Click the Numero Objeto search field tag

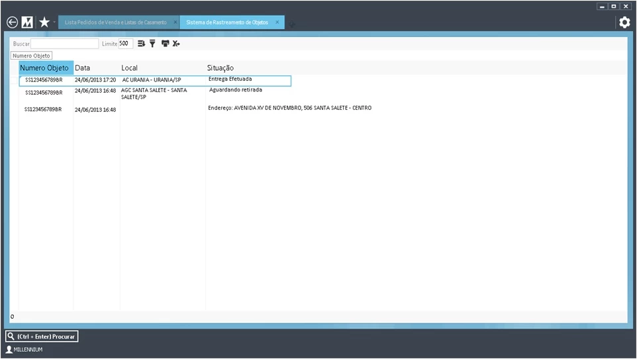coord(31,56)
